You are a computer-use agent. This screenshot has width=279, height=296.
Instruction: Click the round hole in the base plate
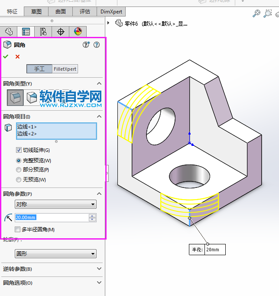(189, 176)
